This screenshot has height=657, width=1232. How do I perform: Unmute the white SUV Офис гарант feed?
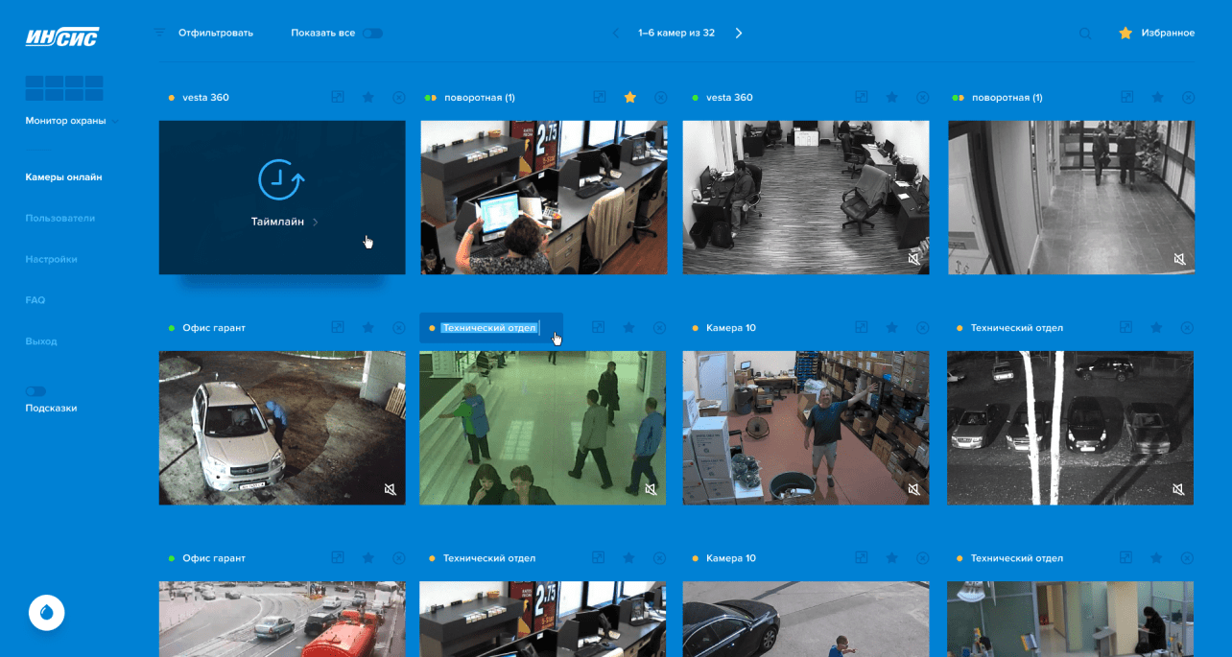pos(390,489)
